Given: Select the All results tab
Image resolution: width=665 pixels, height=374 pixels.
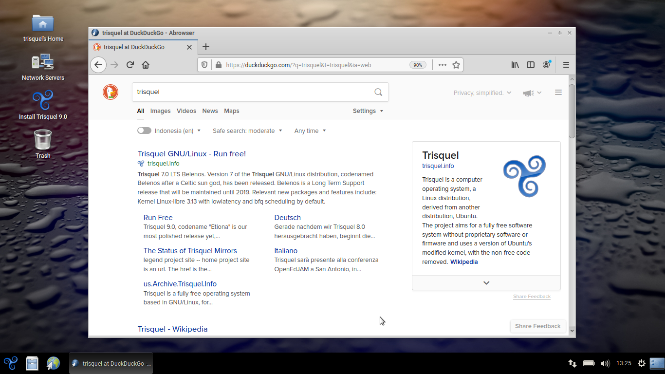Looking at the screenshot, I should [141, 111].
